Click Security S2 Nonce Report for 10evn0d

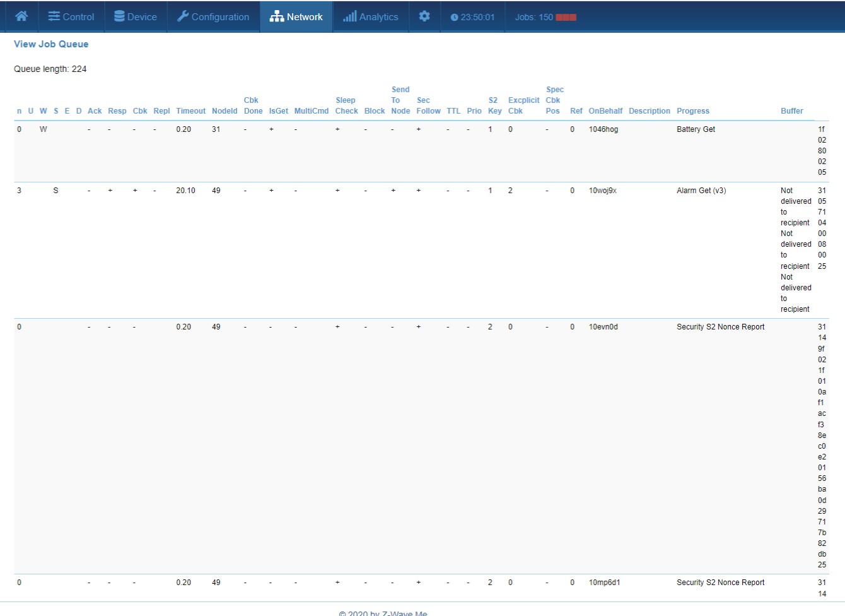click(x=721, y=327)
